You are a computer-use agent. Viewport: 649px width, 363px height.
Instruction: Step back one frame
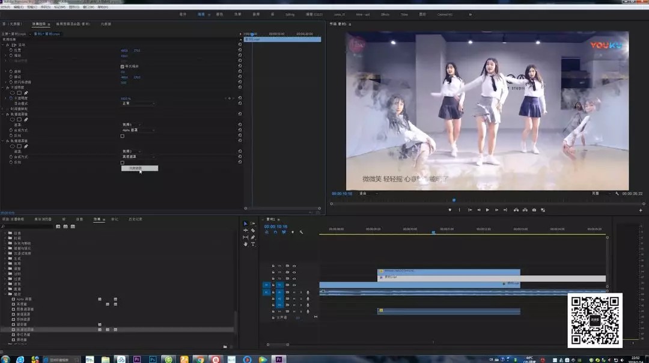(x=479, y=210)
